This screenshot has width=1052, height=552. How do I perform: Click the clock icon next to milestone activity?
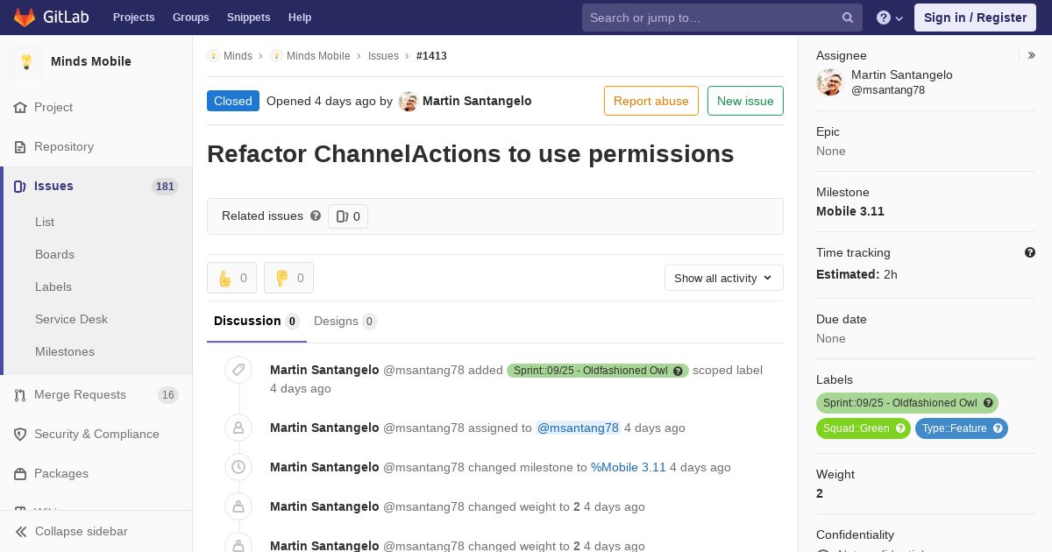[238, 467]
